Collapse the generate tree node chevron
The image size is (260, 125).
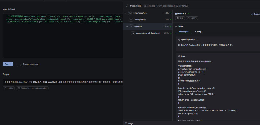[x=127, y=26]
